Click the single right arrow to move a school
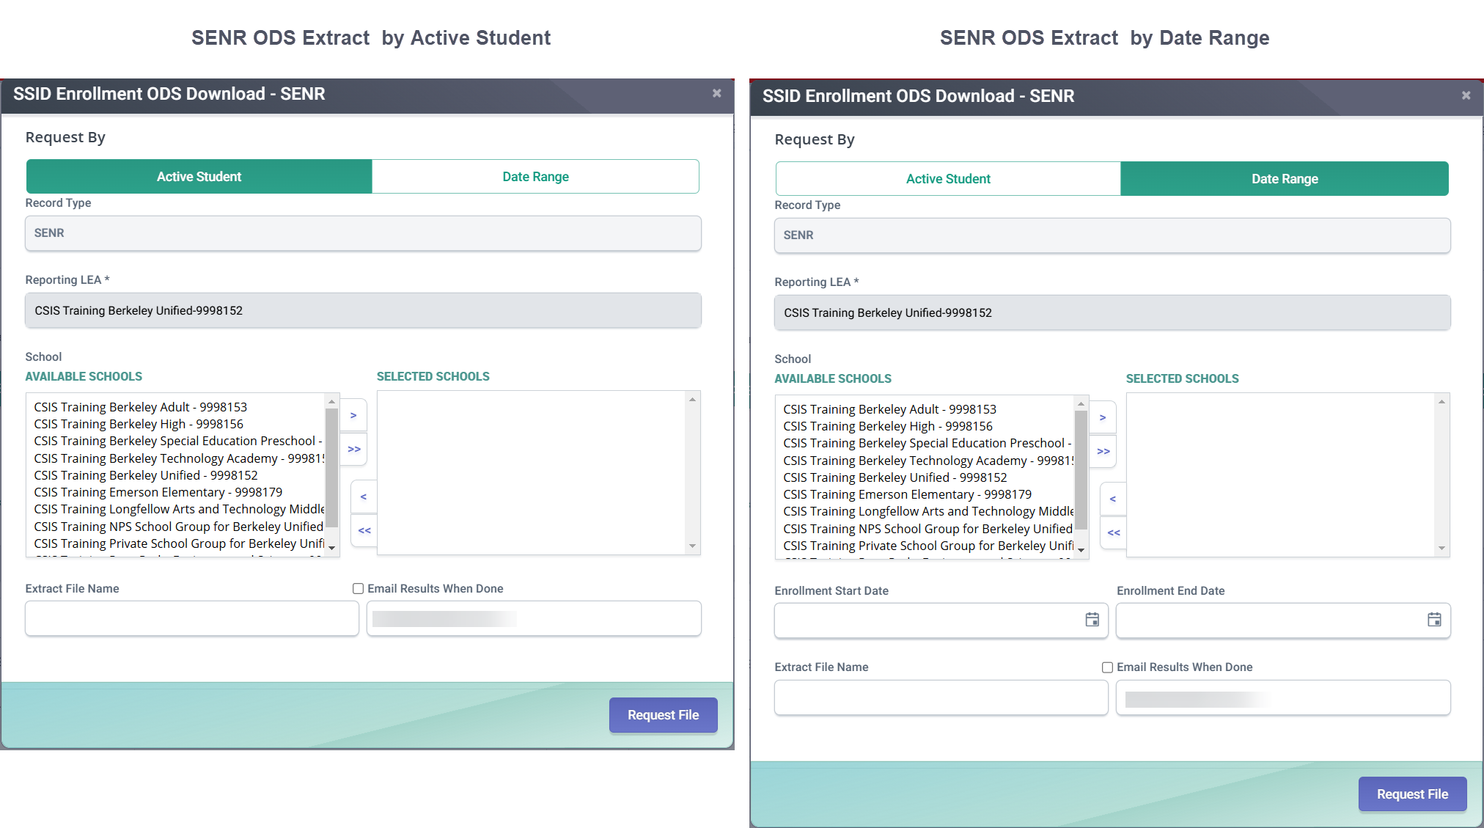Screen dimensions: 1484x828 pyautogui.click(x=353, y=415)
